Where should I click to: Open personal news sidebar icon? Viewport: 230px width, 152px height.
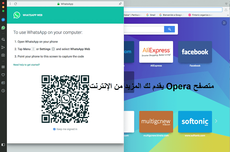point(3,83)
